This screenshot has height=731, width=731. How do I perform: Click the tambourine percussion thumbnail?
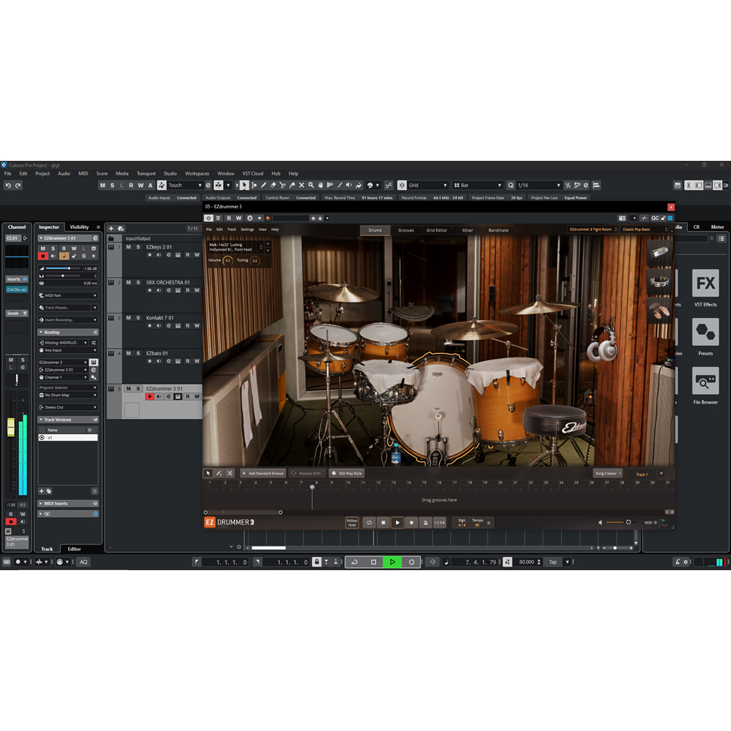[x=659, y=281]
